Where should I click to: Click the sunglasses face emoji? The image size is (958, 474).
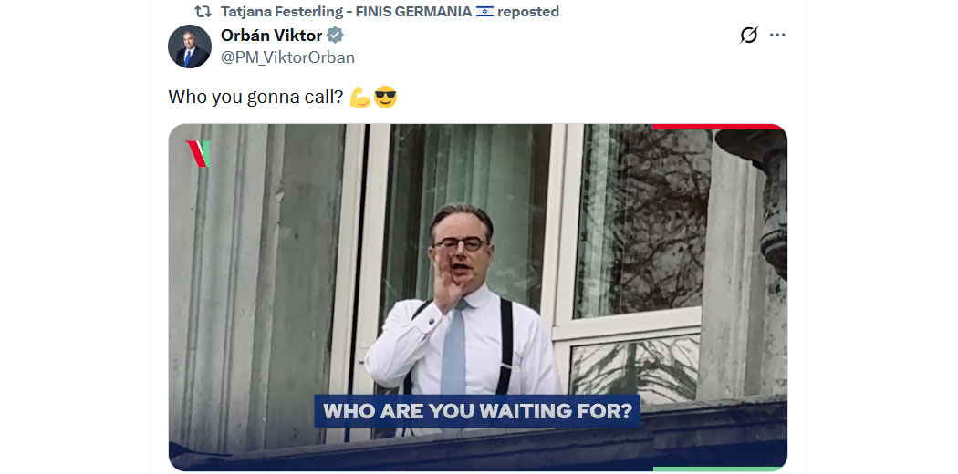[x=386, y=97]
